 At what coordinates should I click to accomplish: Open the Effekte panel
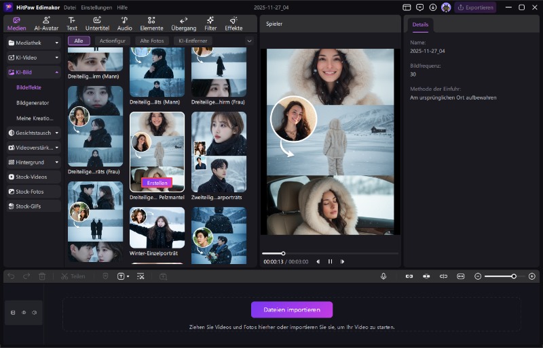tap(233, 24)
